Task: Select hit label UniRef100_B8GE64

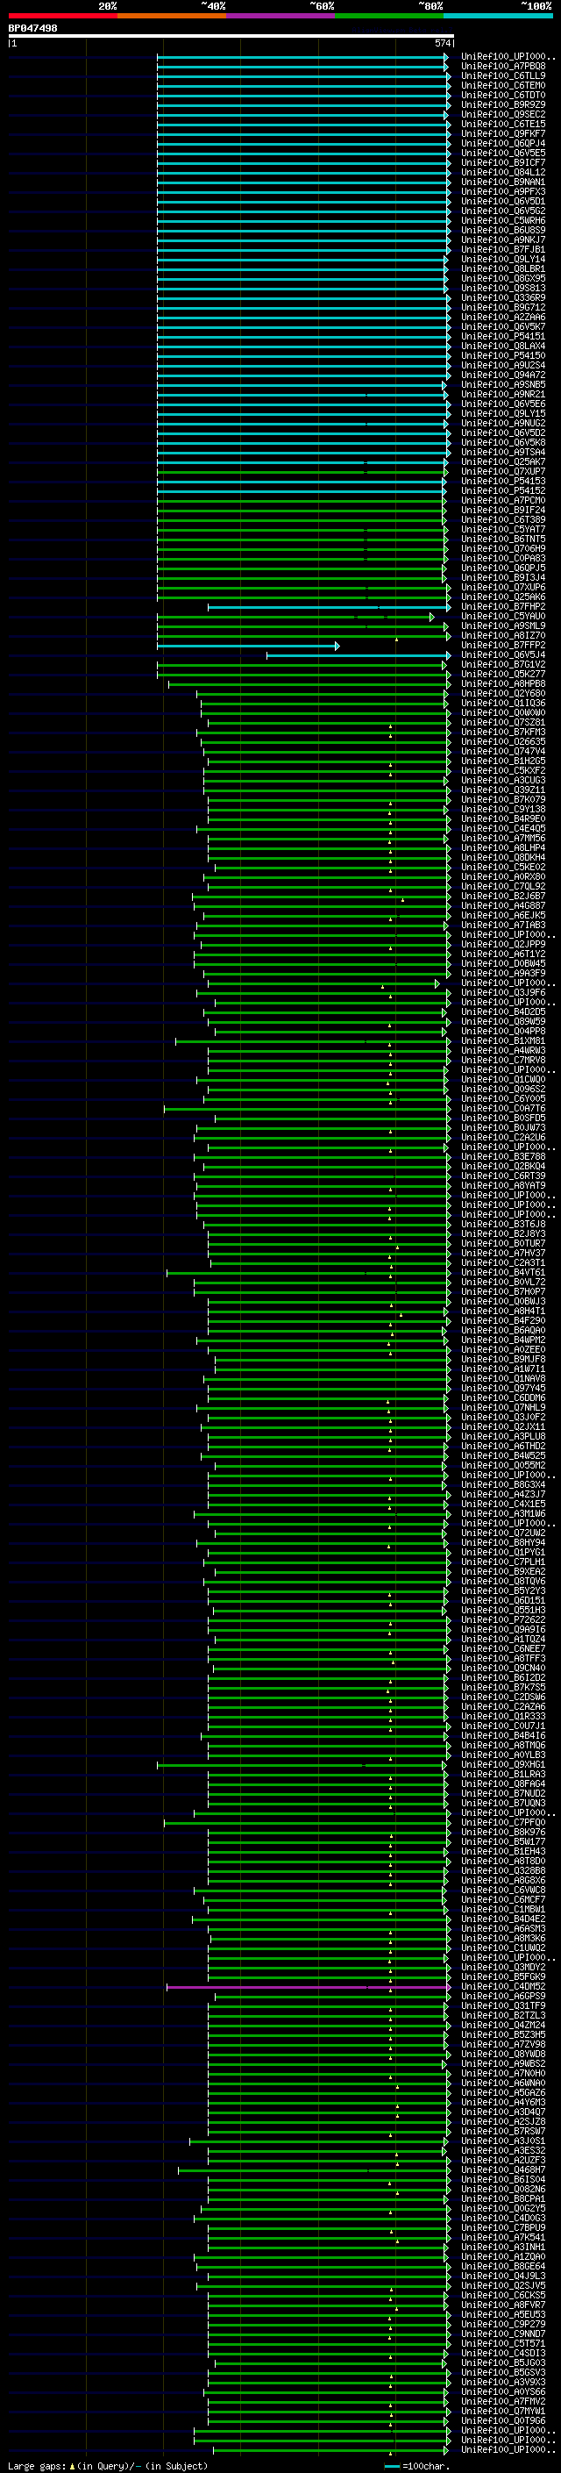Action: click(x=502, y=2266)
